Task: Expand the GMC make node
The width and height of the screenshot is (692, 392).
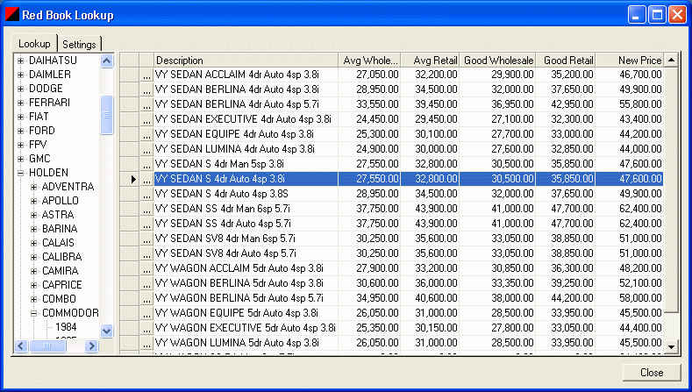Action: click(21, 159)
